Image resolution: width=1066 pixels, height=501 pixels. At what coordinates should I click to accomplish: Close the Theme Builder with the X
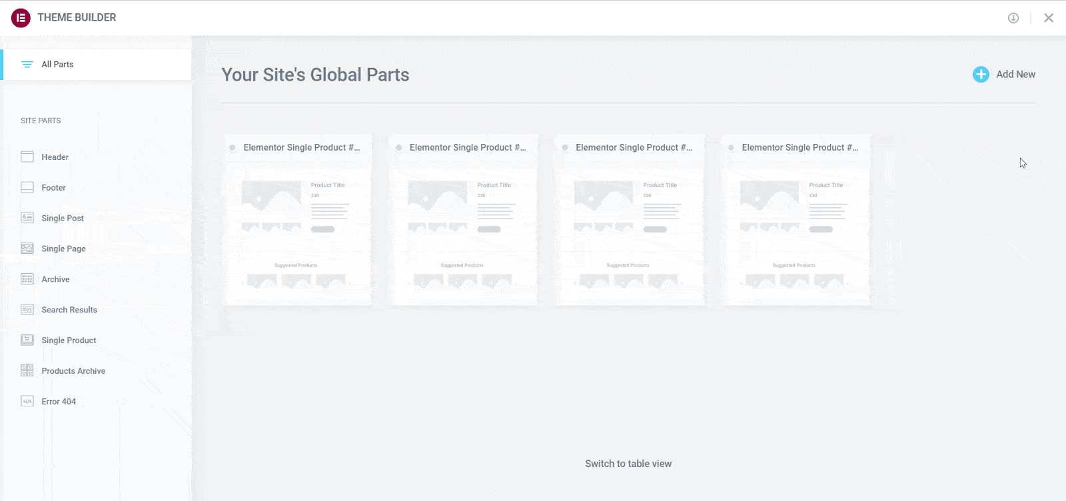(x=1049, y=18)
